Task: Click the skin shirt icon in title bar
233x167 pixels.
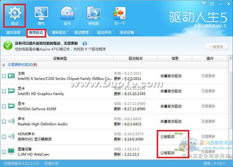Action: (x=203, y=3)
